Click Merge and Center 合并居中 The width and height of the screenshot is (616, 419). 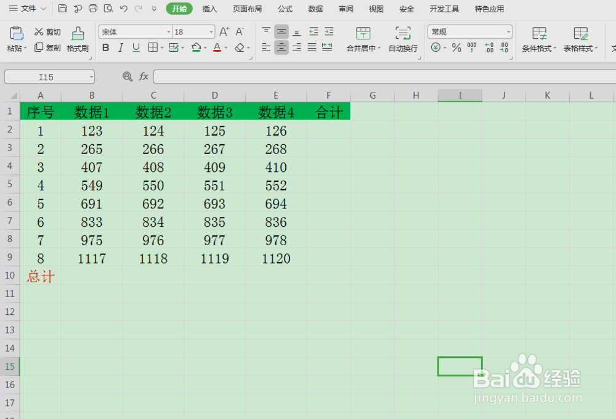pyautogui.click(x=363, y=39)
